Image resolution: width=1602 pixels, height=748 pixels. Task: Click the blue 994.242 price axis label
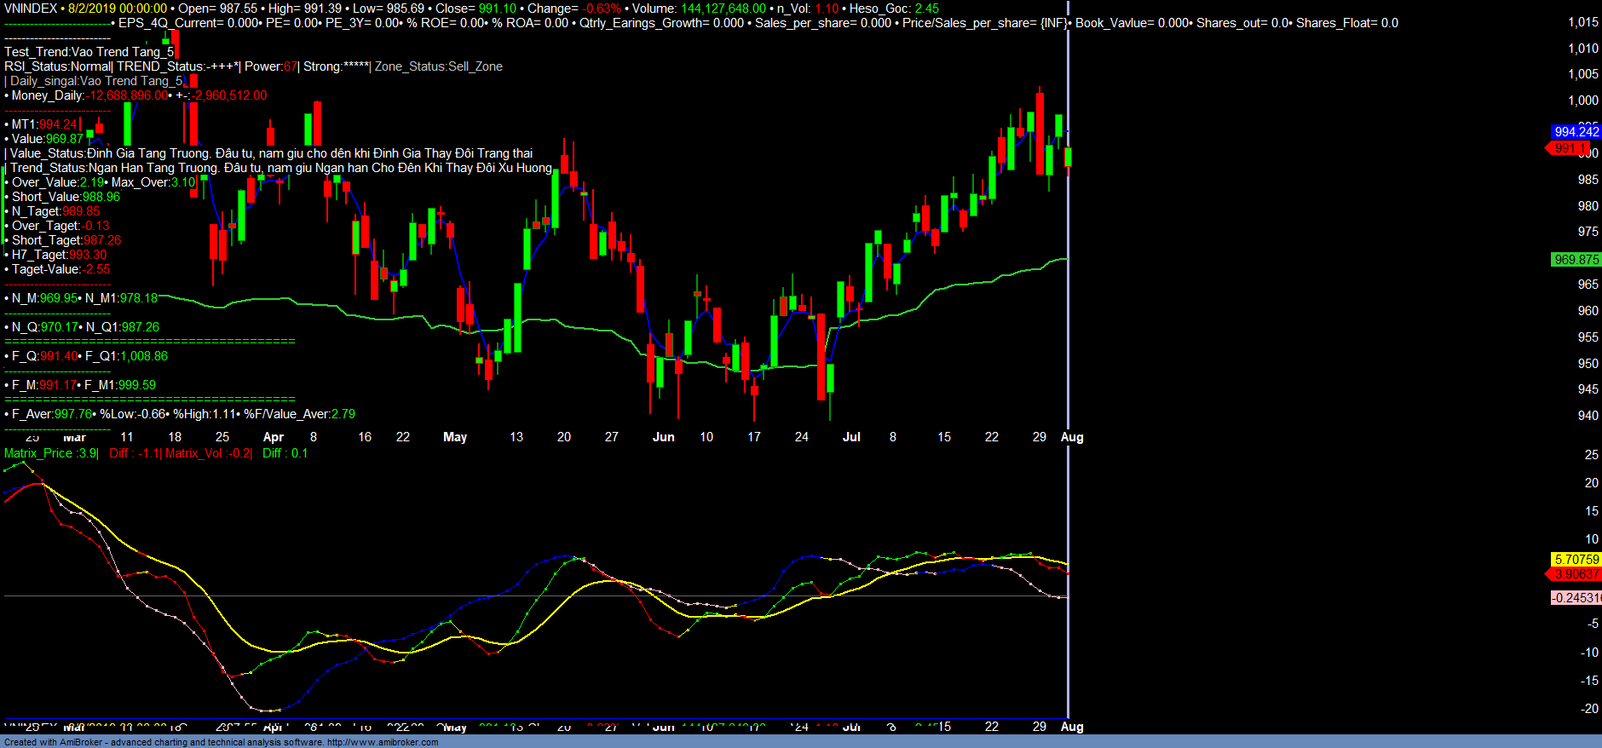1576,131
